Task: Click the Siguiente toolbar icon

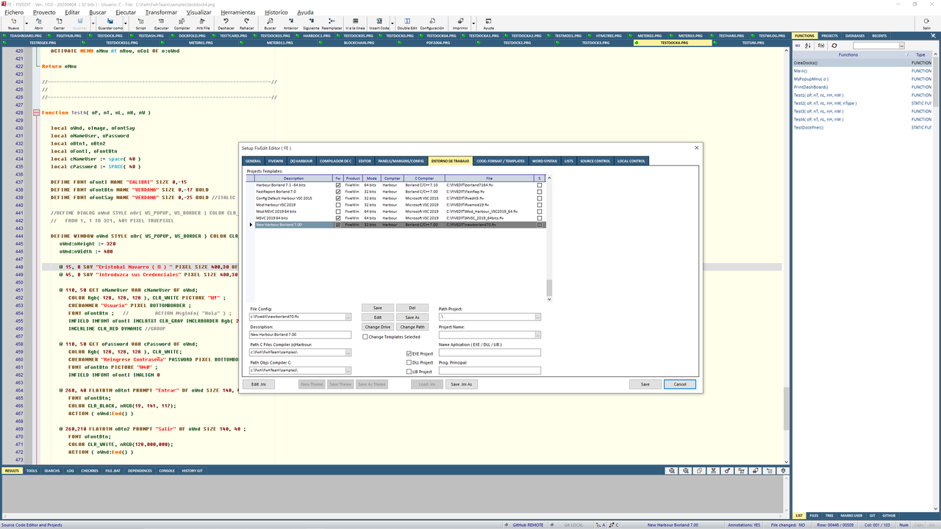Action: coord(312,23)
